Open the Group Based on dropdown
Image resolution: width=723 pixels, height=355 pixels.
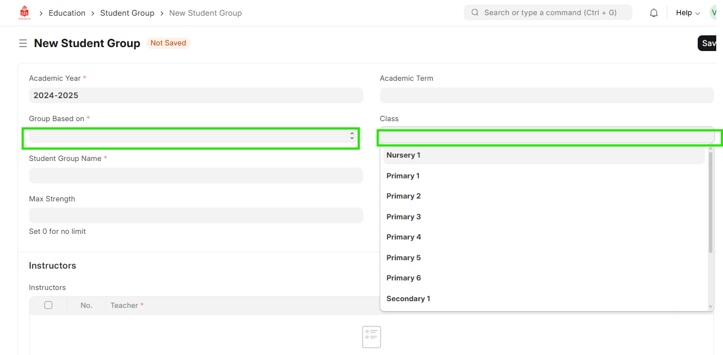[x=191, y=136]
